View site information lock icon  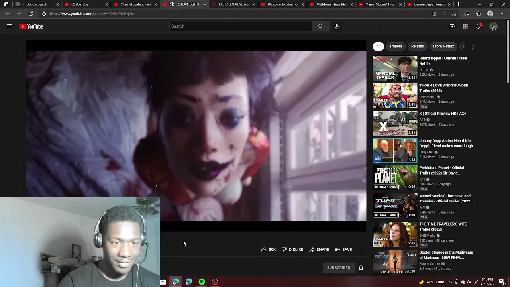(x=44, y=14)
